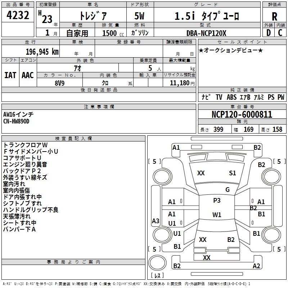Click the rear-right wheel circle on diagram
This screenshot has height=288, width=288.
click(x=271, y=235)
